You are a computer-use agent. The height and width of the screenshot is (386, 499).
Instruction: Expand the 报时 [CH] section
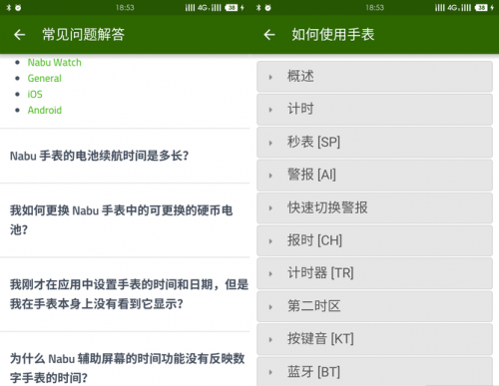(x=374, y=240)
